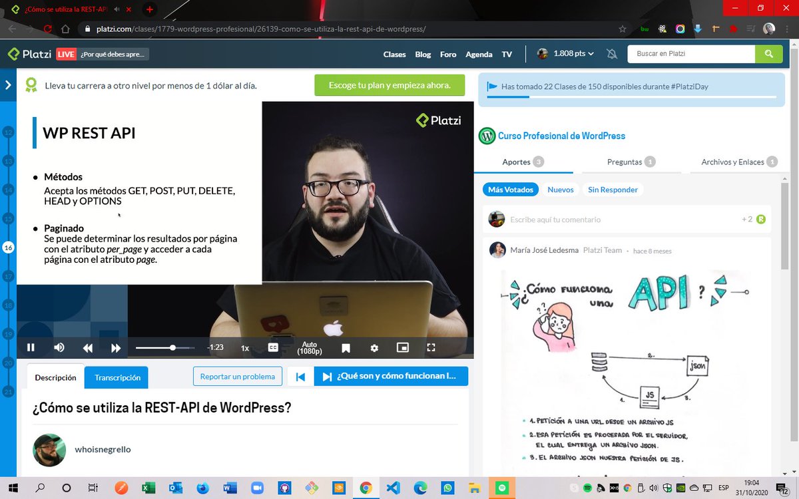Focus the Buscar en Platzi search field
This screenshot has width=799, height=499.
click(x=691, y=53)
